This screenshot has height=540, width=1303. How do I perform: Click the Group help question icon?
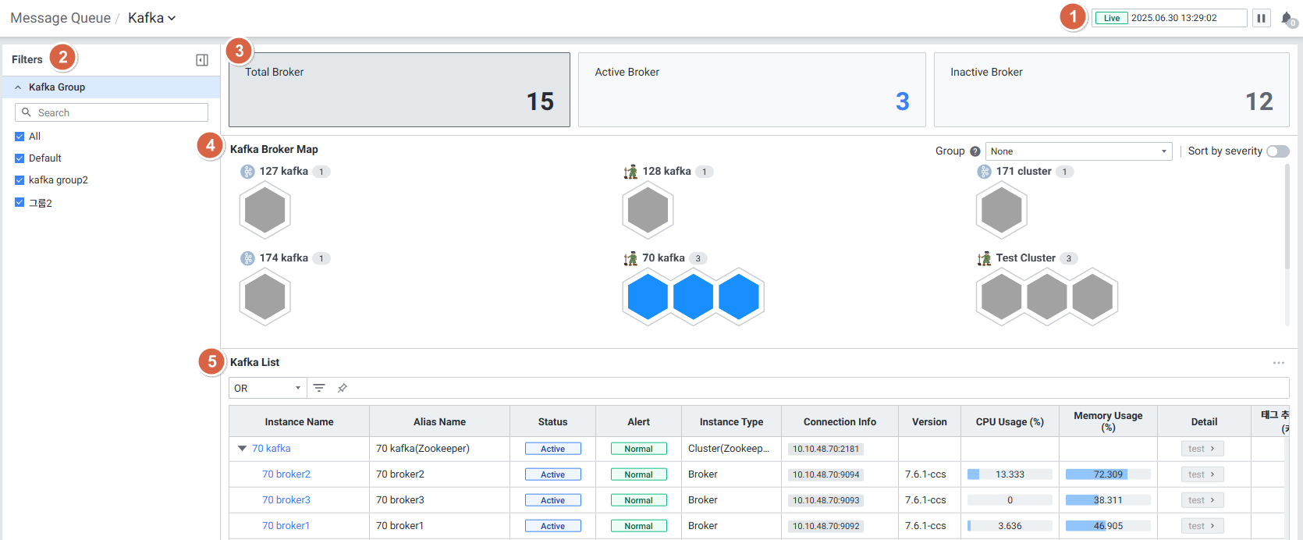coord(975,151)
